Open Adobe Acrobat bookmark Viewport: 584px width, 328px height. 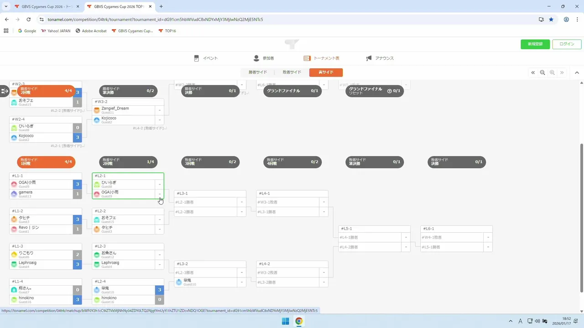coord(91,31)
